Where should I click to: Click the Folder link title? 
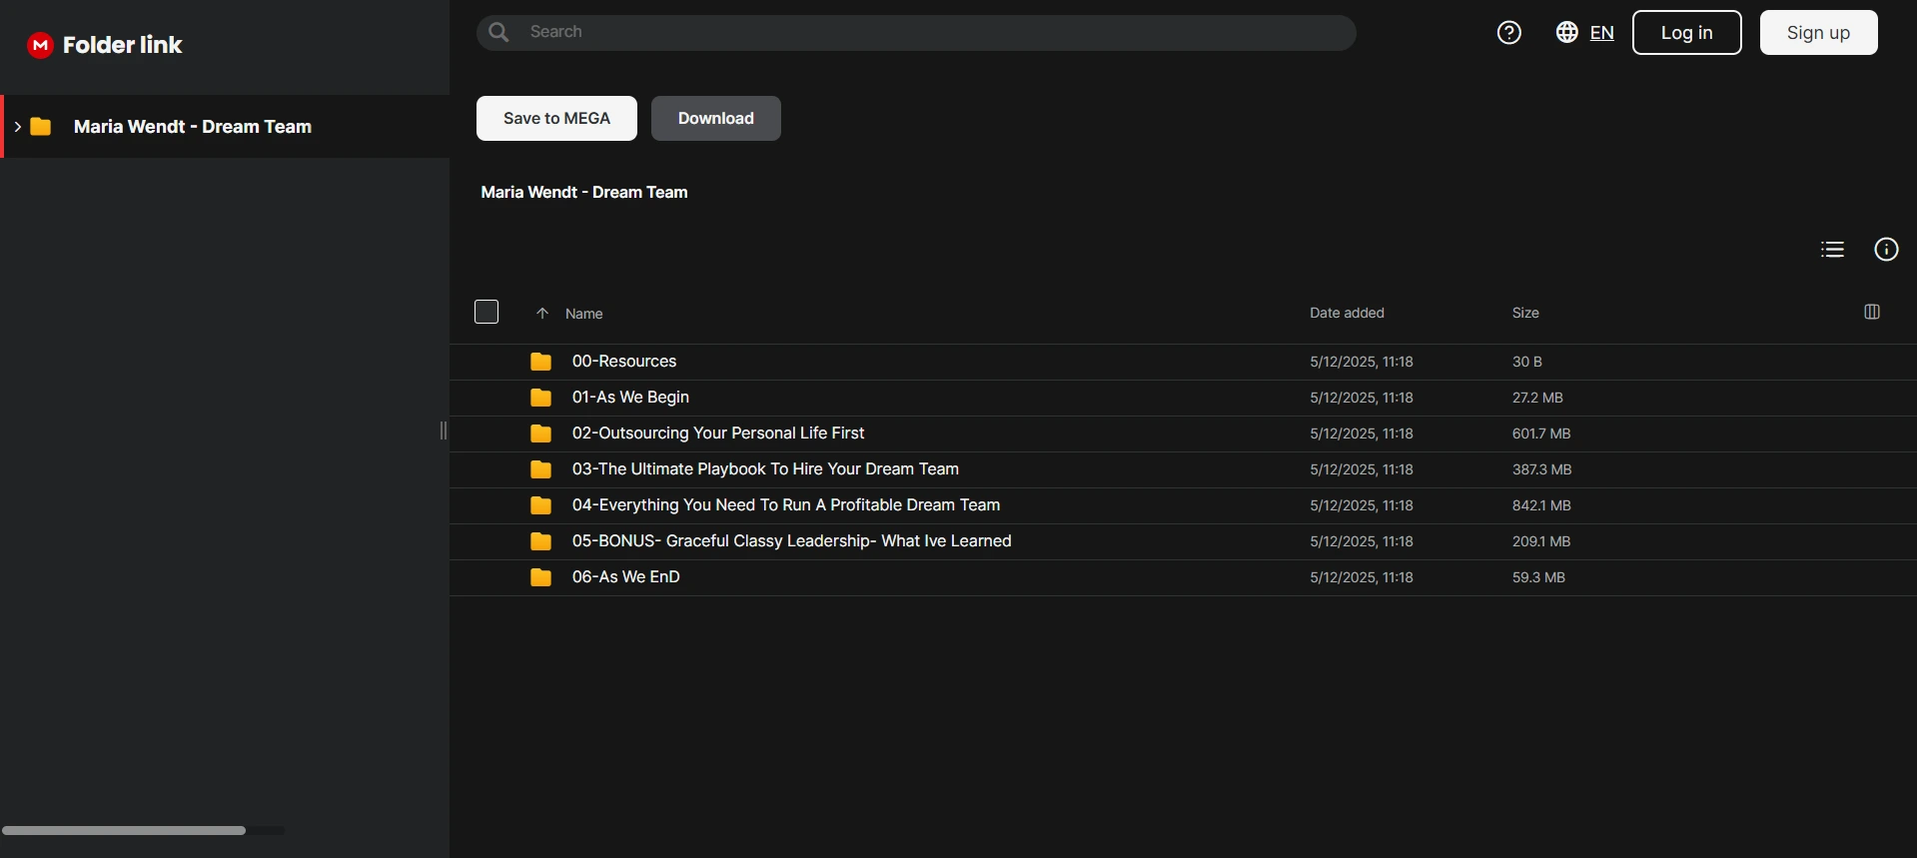click(122, 45)
